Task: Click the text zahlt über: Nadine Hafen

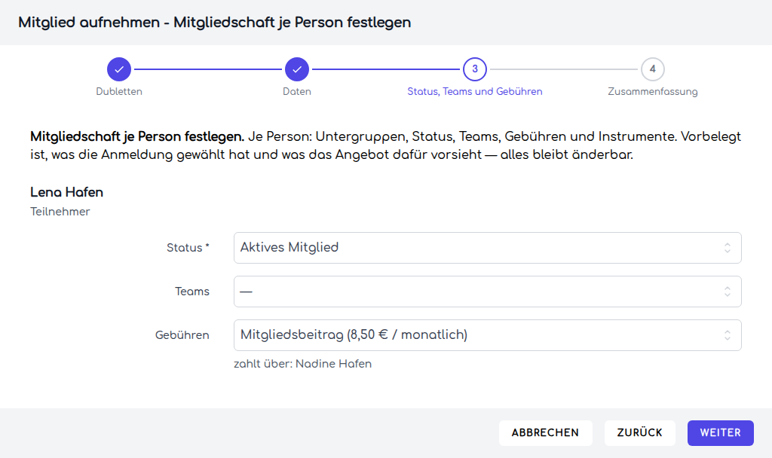Action: 302,364
